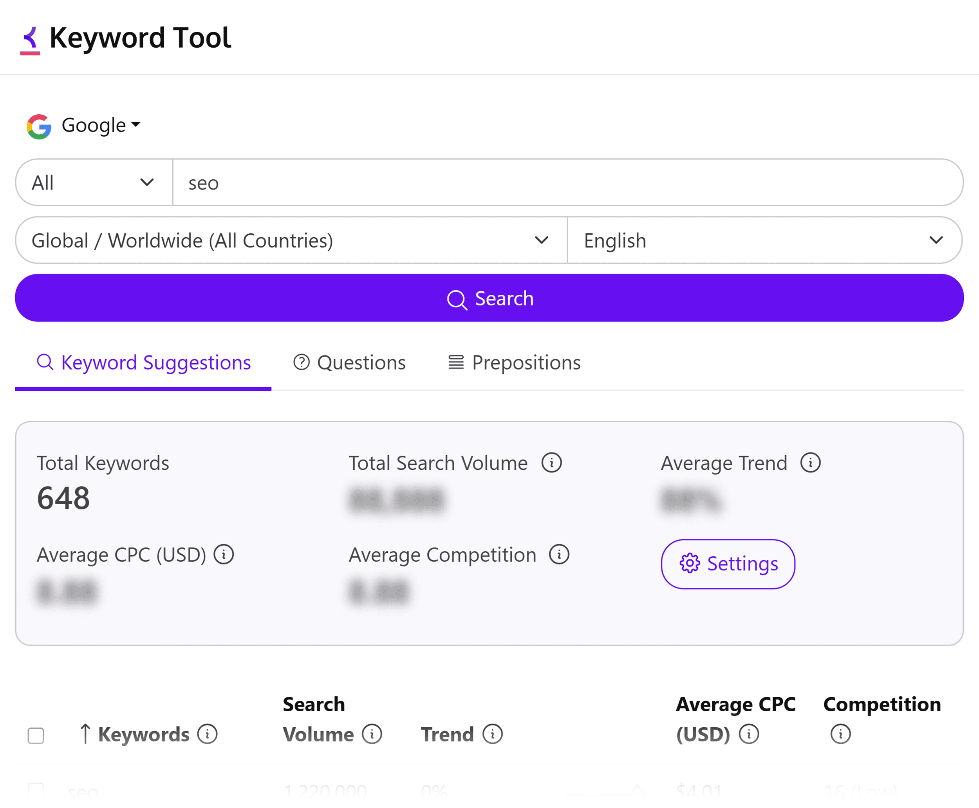Click the blurred Average Trend value
The height and width of the screenshot is (808, 979).
(692, 500)
